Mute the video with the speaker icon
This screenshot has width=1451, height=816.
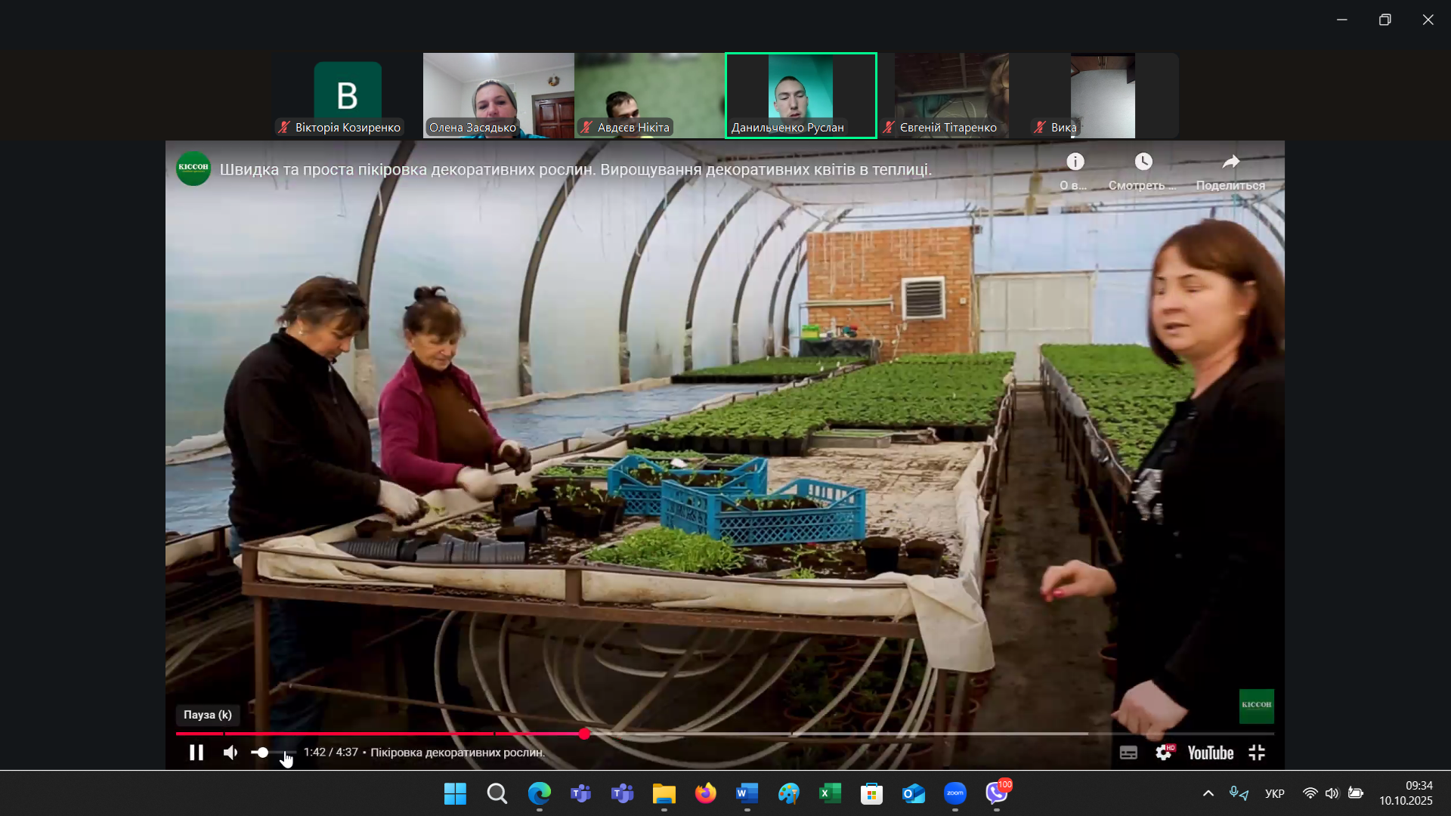pyautogui.click(x=230, y=753)
